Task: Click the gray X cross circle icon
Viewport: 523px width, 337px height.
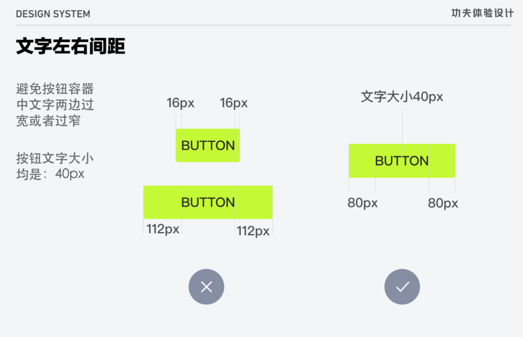Action: click(x=206, y=287)
